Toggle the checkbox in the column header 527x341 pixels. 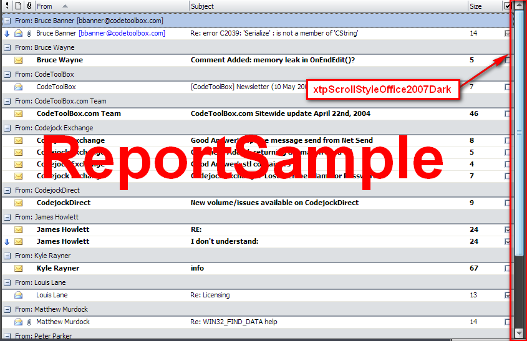tap(507, 6)
